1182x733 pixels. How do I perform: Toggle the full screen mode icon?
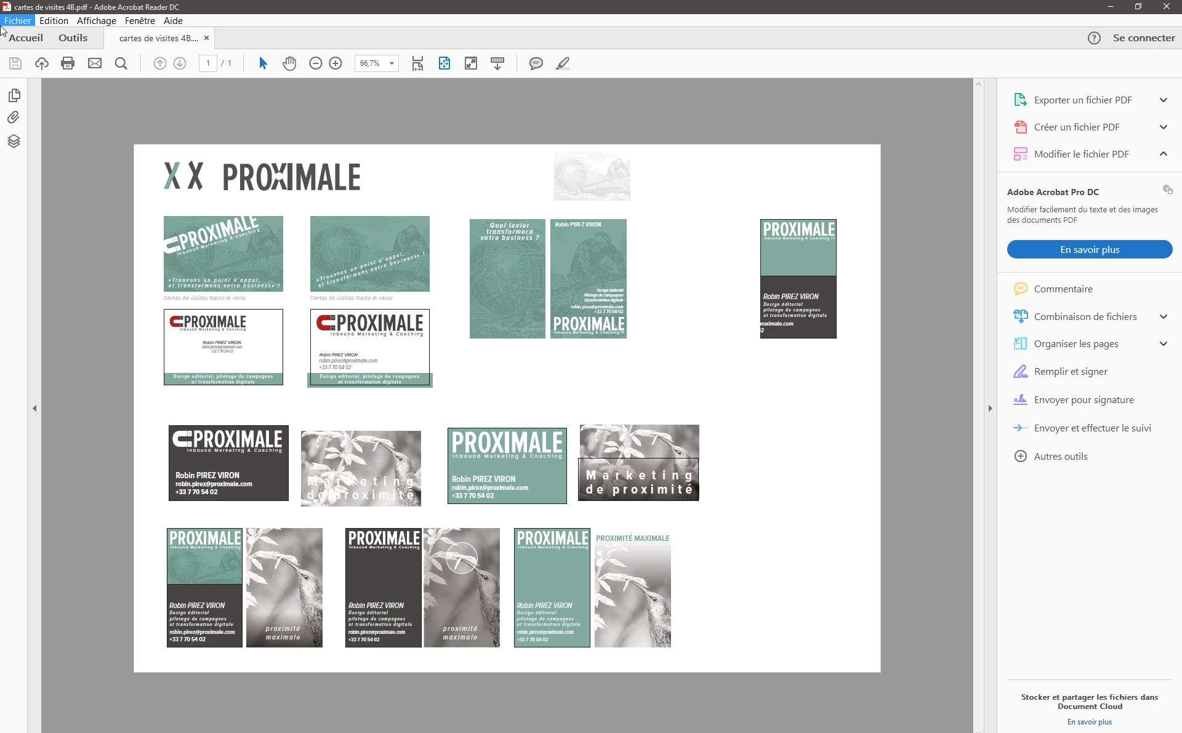click(x=471, y=63)
